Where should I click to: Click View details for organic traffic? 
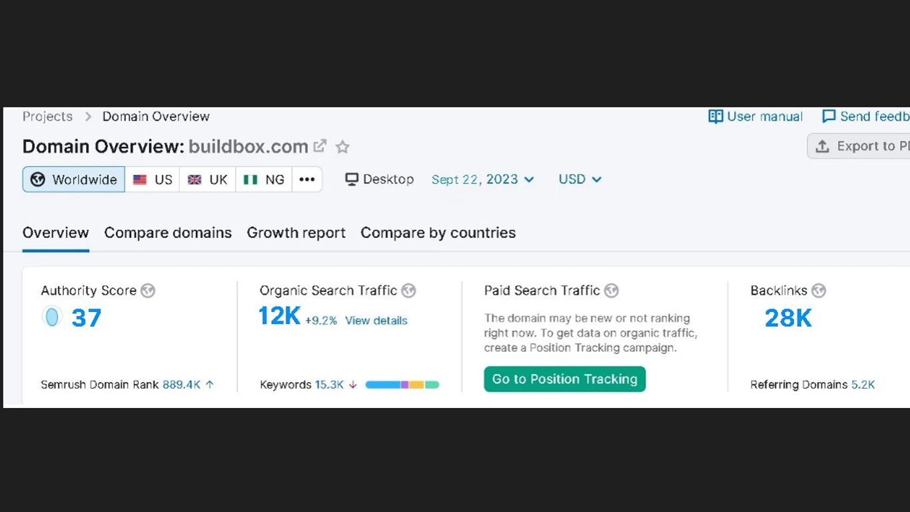tap(376, 321)
